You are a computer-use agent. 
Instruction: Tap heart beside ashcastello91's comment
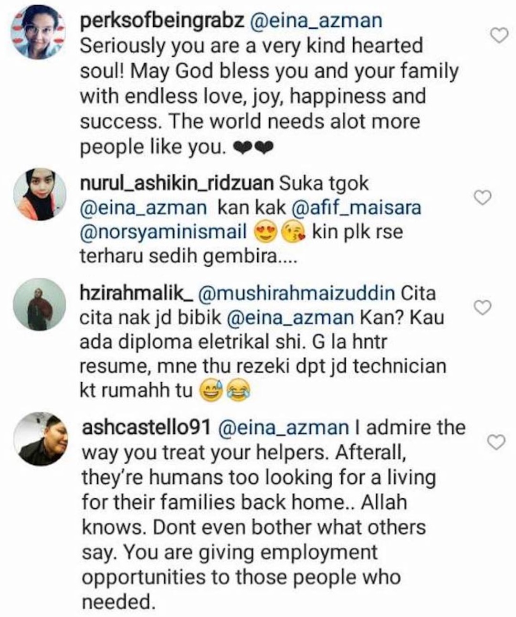coord(497,442)
